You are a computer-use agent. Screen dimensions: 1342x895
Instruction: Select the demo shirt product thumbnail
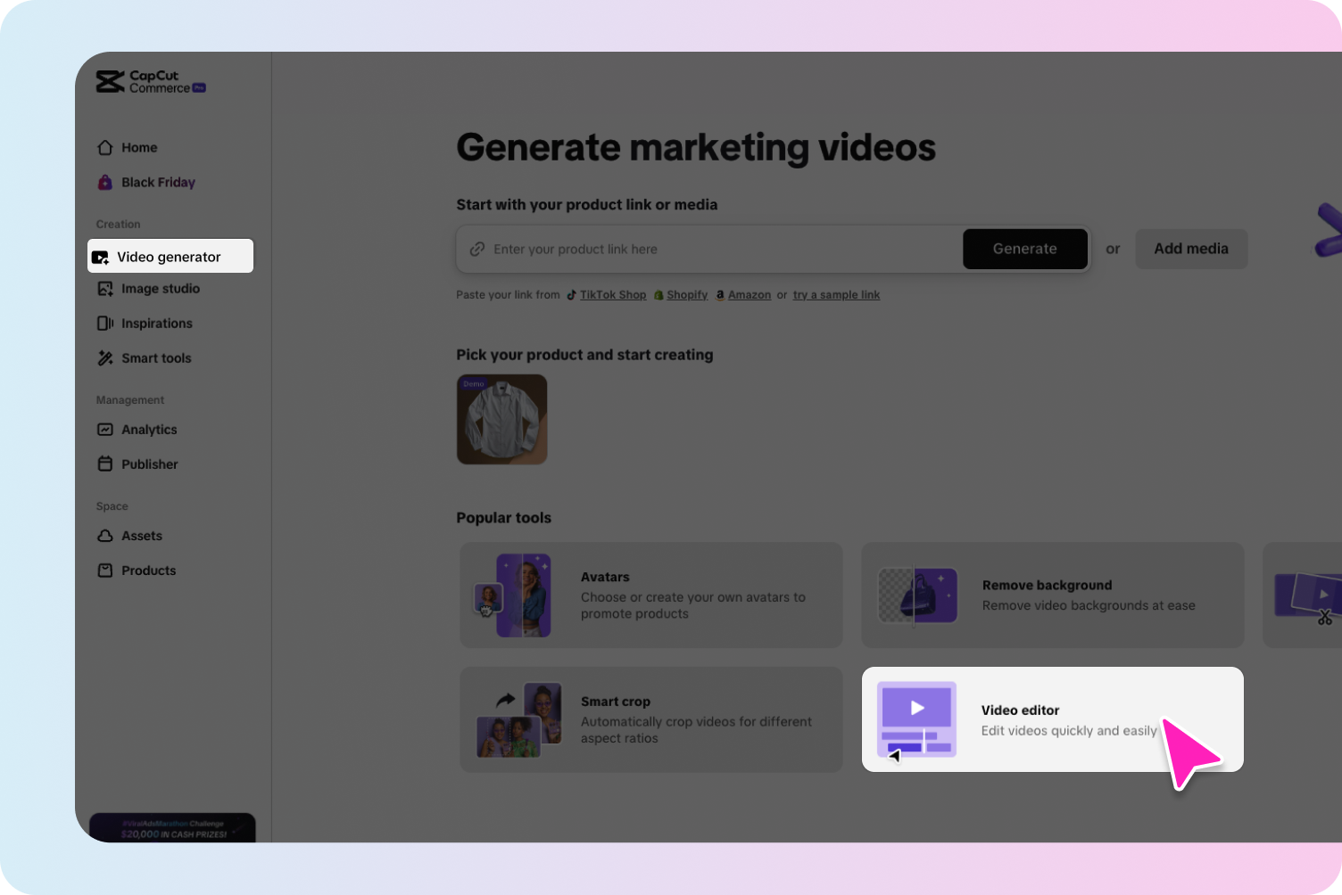click(501, 419)
